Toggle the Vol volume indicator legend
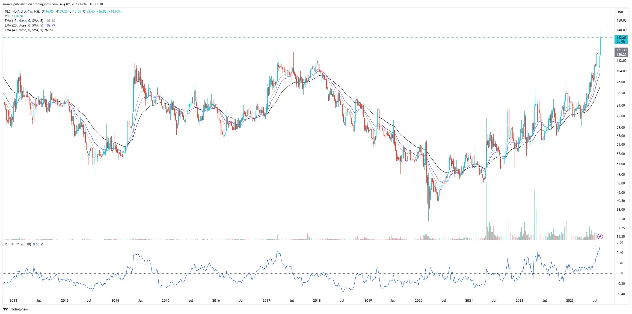This screenshot has height=314, width=632. pyautogui.click(x=7, y=16)
